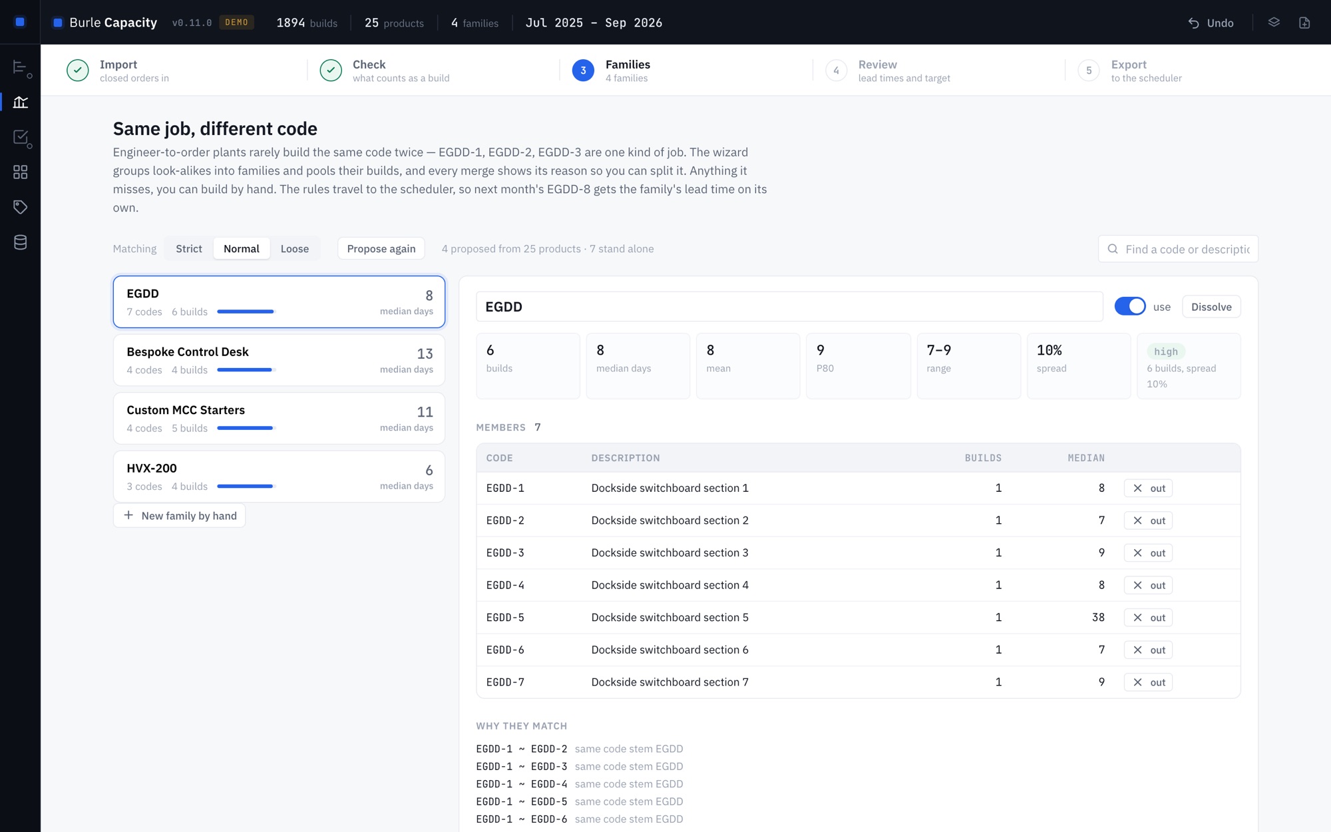Click the export file icon in top bar
Screen dimensions: 1331x832
click(1304, 23)
